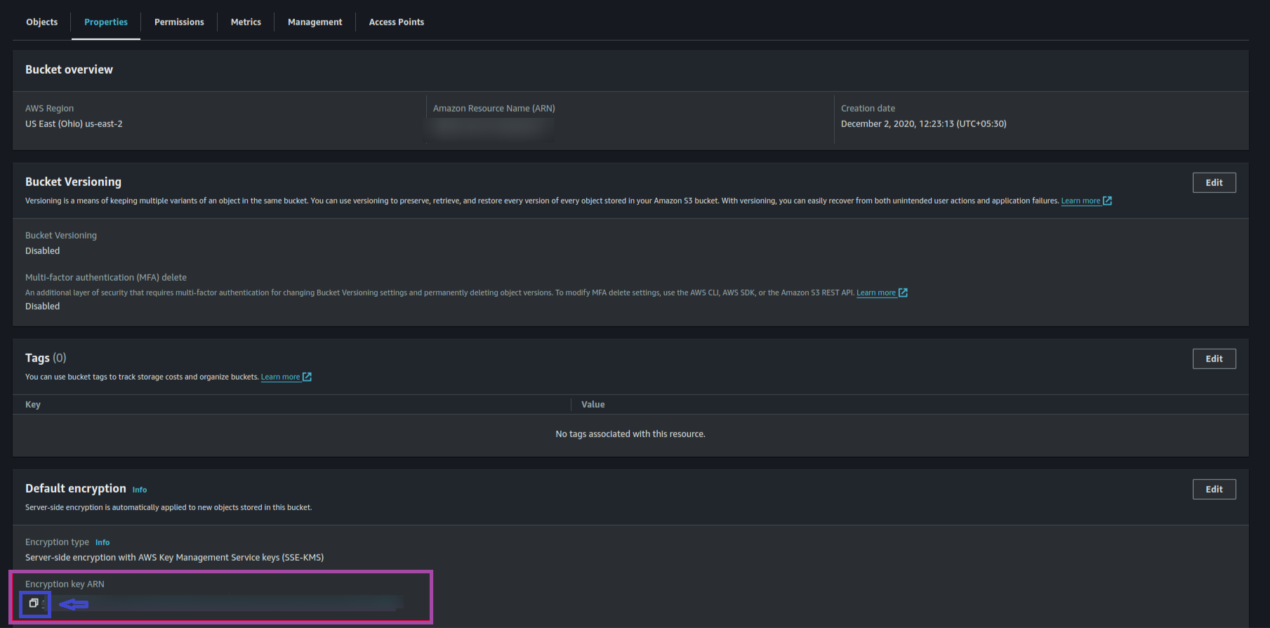The width and height of the screenshot is (1270, 628).
Task: Edit Bucket Versioning settings
Action: tap(1214, 182)
